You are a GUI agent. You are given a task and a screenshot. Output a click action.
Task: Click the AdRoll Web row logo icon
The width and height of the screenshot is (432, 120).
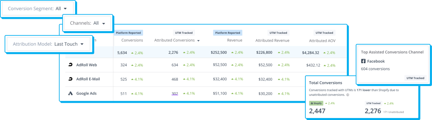[70, 65]
